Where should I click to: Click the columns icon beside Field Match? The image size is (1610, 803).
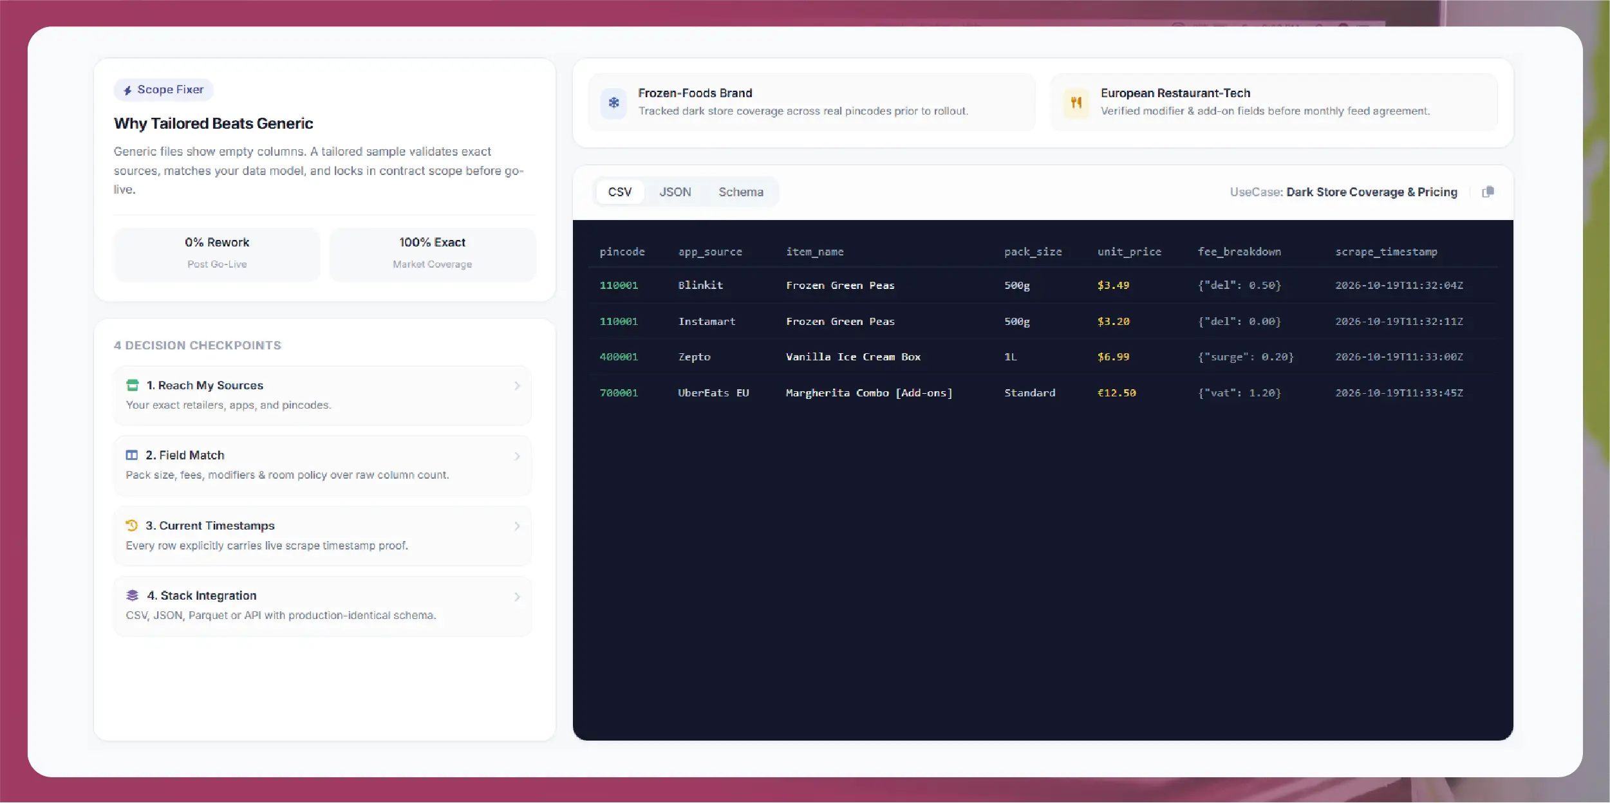[132, 455]
